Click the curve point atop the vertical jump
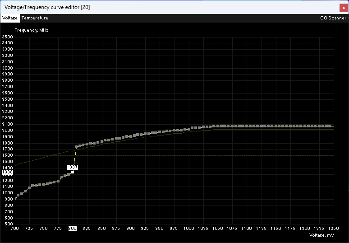349x243 pixels. click(x=76, y=147)
